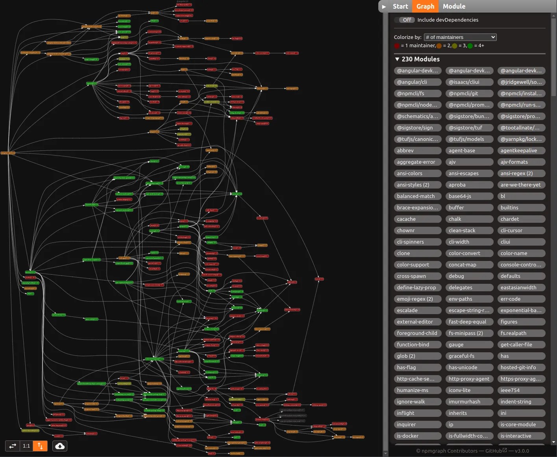Select the chalk module chip
The image size is (557, 457).
pyautogui.click(x=470, y=219)
